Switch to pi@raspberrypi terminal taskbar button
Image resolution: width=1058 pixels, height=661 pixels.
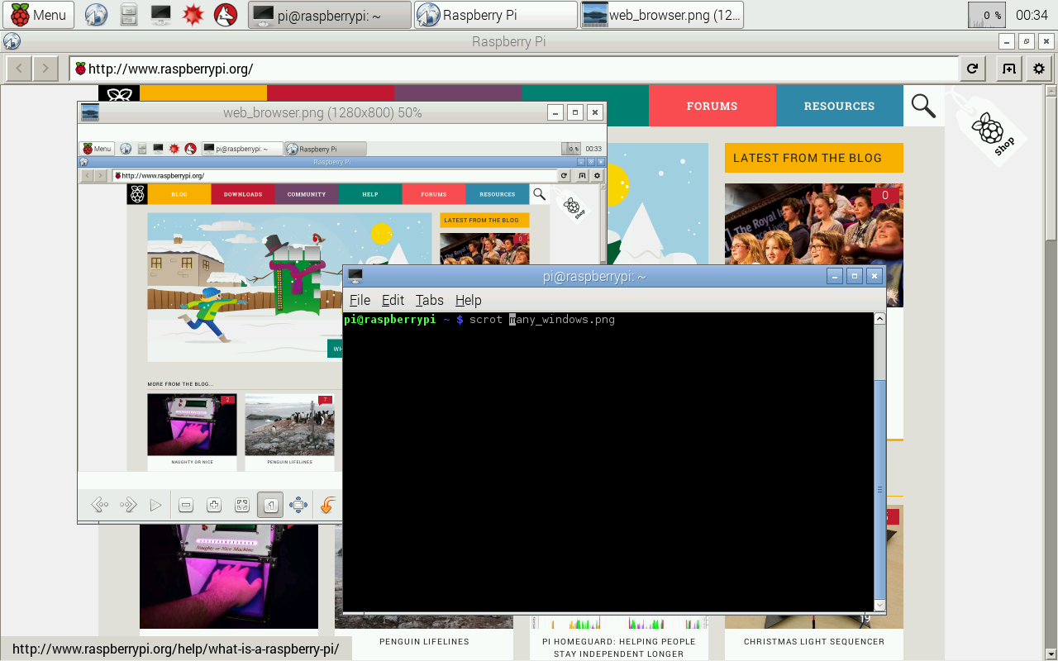tap(330, 15)
